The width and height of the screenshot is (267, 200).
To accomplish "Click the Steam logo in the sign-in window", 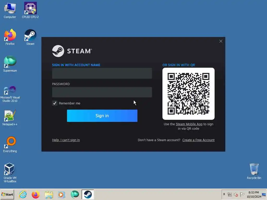I will [x=72, y=51].
